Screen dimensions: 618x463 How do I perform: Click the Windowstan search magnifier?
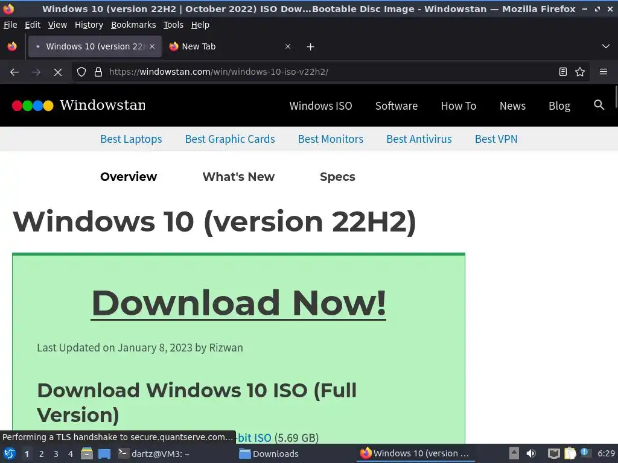599,105
